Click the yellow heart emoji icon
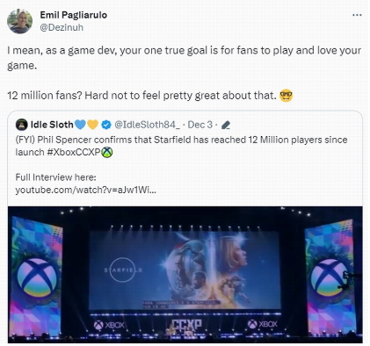 tap(92, 125)
